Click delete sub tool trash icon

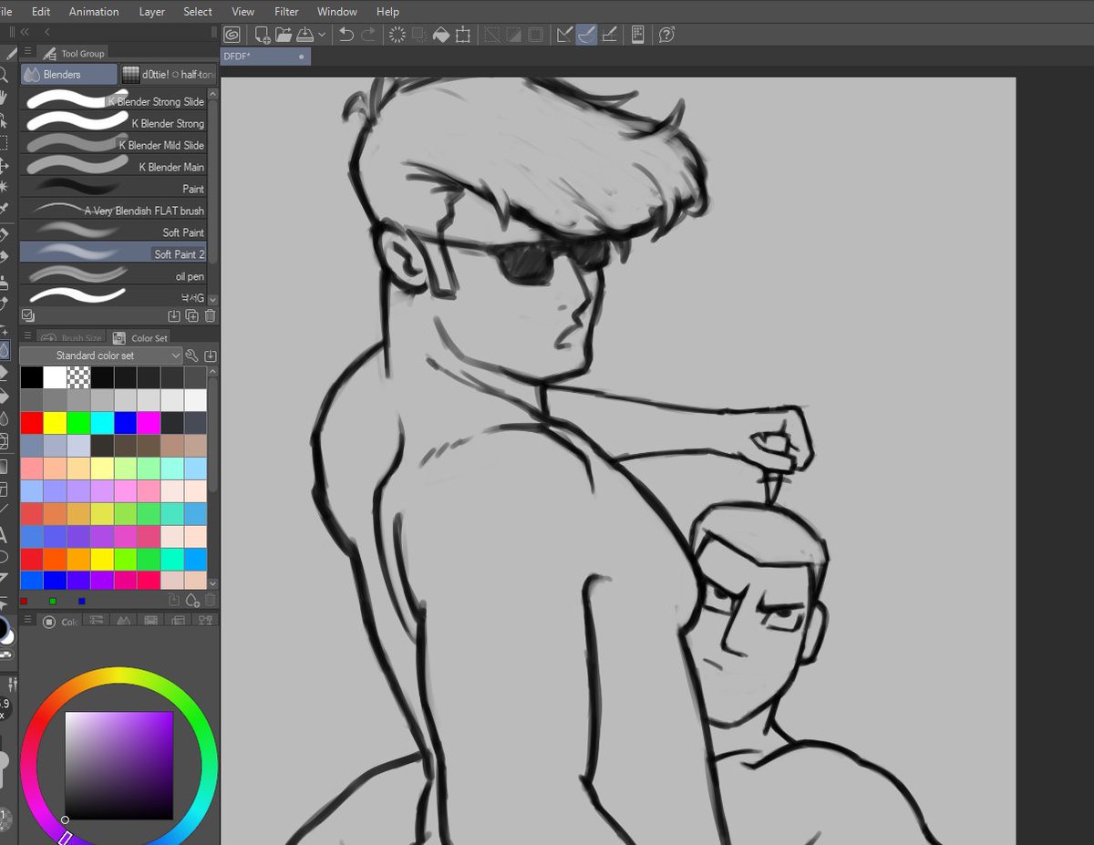(211, 315)
